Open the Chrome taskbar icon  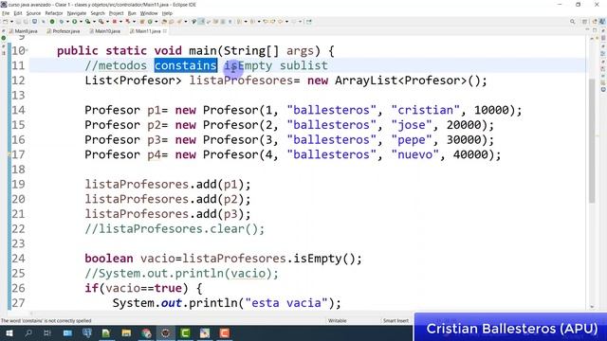[x=146, y=332]
